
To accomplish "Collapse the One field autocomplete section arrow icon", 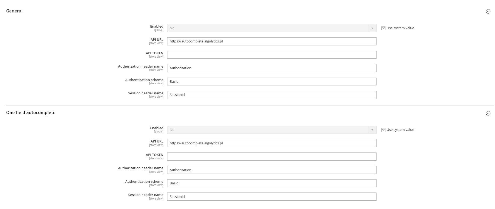I will point(488,113).
